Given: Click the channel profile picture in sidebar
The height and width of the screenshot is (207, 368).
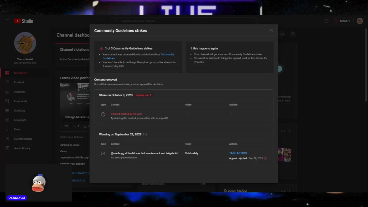Looking at the screenshot, I should tap(25, 43).
